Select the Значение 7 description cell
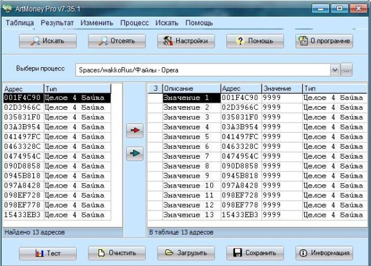The width and height of the screenshot is (371, 266). tap(192, 156)
